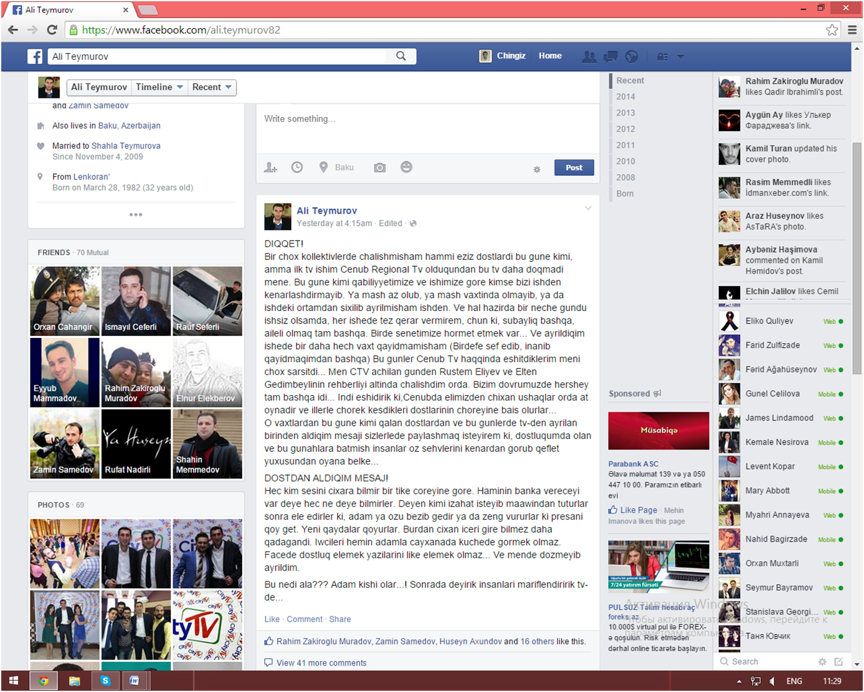The image size is (864, 692).
Task: Expand the post options chevron on Ali's post
Action: pos(587,208)
